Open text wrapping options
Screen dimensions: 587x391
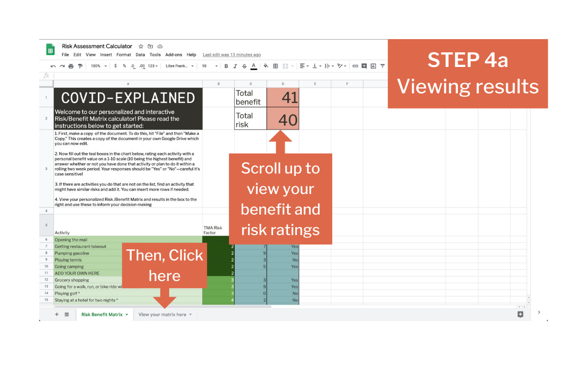pyautogui.click(x=329, y=66)
